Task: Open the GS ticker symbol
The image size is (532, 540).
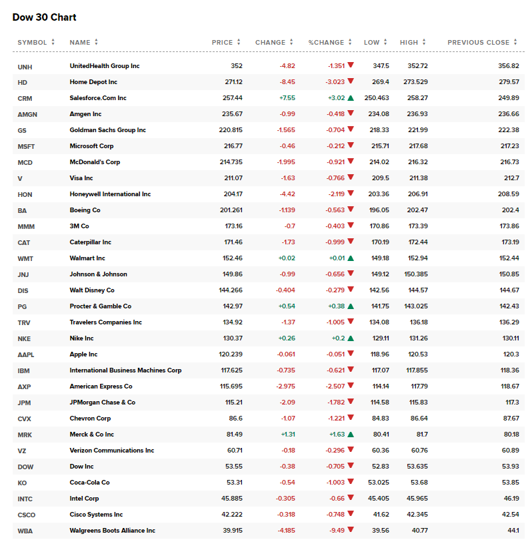Action: [x=22, y=131]
